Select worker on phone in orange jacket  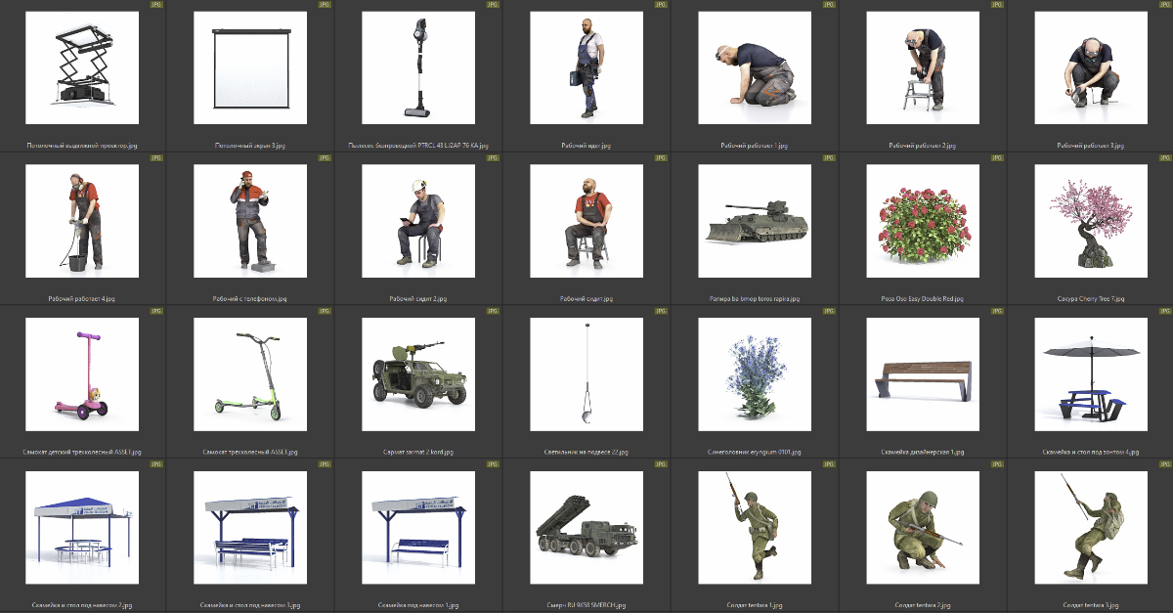coord(251,221)
